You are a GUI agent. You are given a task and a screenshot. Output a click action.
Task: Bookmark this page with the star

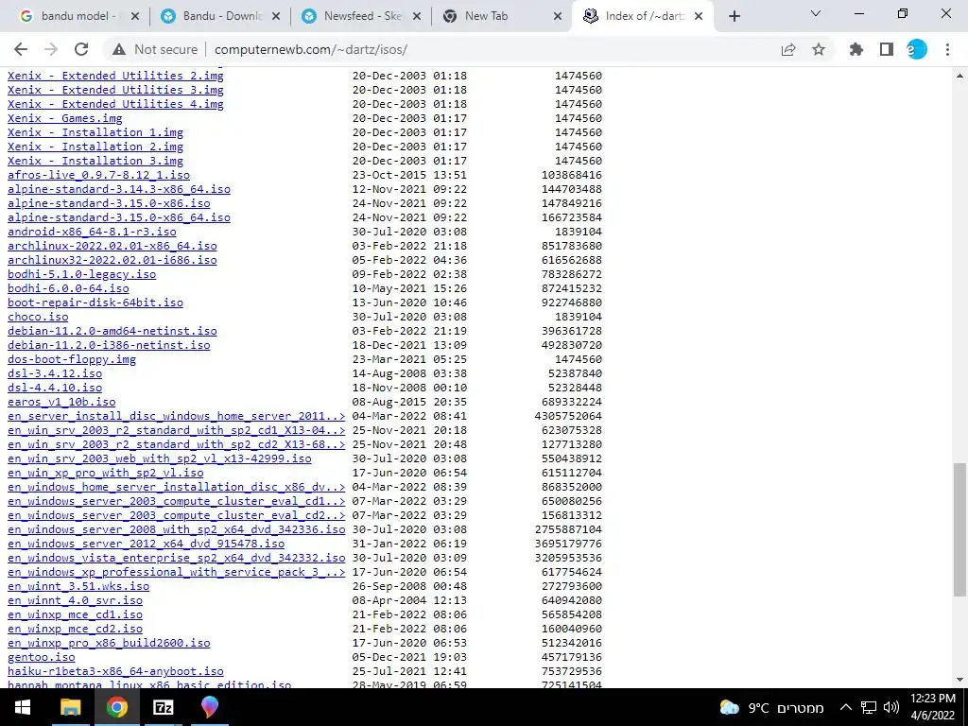[819, 49]
